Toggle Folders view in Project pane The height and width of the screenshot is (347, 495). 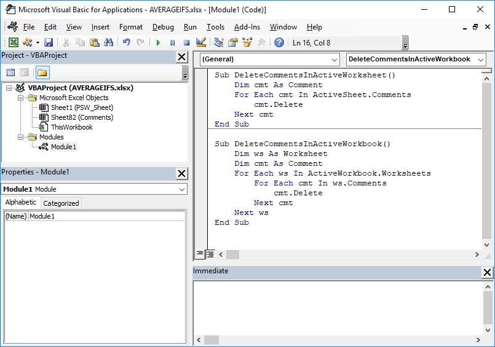tap(42, 72)
